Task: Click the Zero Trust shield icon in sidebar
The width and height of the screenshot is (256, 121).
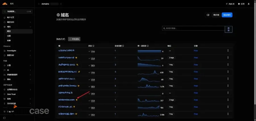Action: (x=5, y=94)
